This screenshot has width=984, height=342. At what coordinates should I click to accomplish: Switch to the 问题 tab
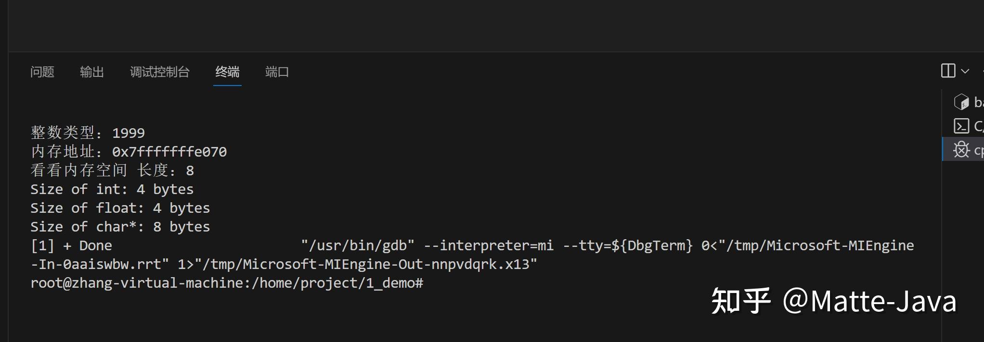tap(42, 72)
